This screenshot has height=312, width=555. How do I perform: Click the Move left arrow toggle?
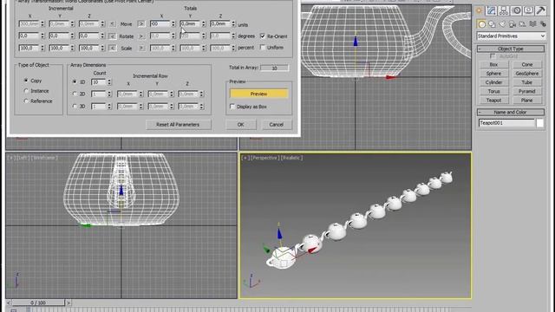click(112, 24)
